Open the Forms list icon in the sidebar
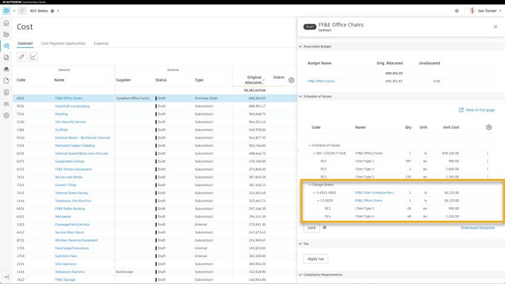The image size is (505, 284). pyautogui.click(x=6, y=92)
